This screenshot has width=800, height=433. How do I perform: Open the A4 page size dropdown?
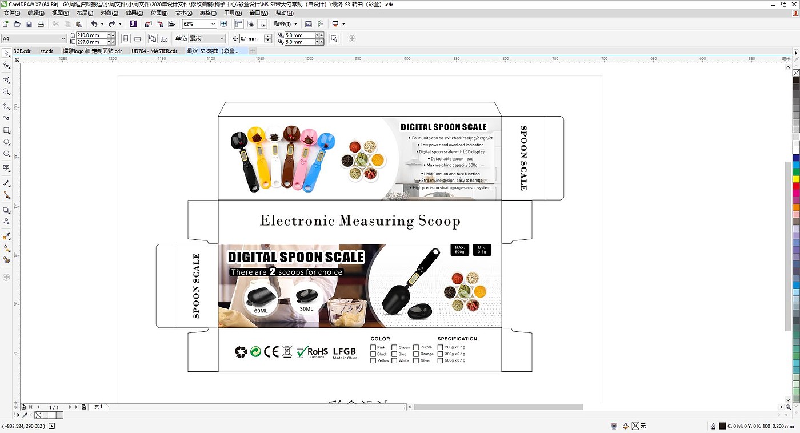(x=63, y=39)
